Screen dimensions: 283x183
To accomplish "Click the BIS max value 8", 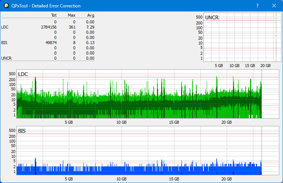I will [x=74, y=43].
